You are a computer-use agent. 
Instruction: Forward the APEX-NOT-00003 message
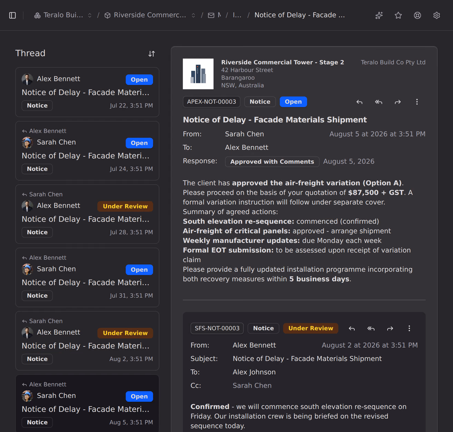click(398, 102)
